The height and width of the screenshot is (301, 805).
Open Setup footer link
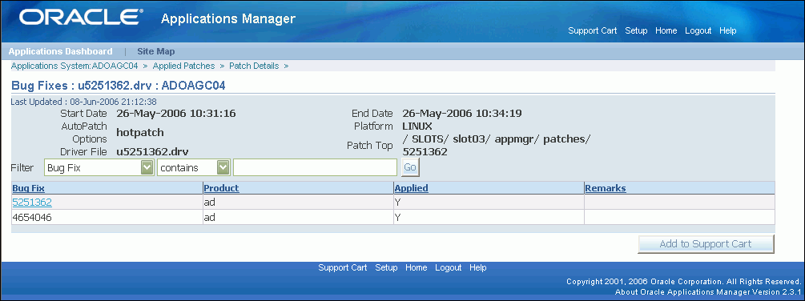coord(386,267)
